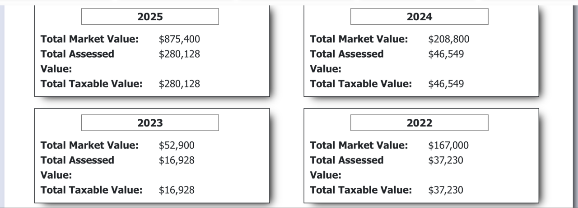Screen dimensions: 578x208
Task: Click the 2025 year header box
Action: 150,17
